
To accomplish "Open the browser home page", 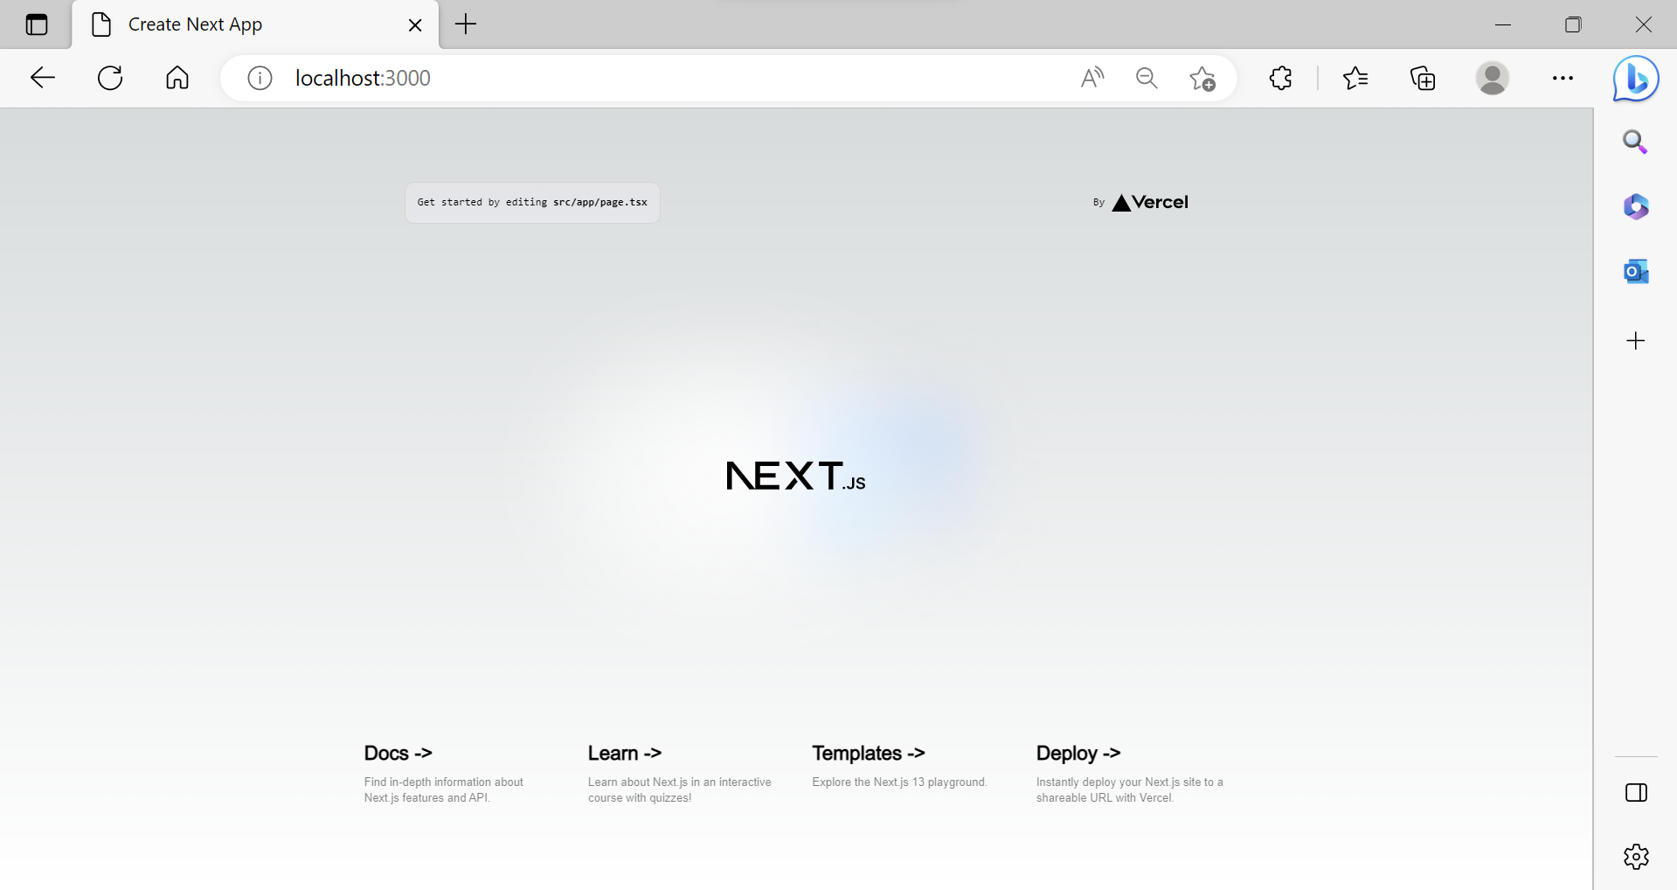I will click(177, 78).
